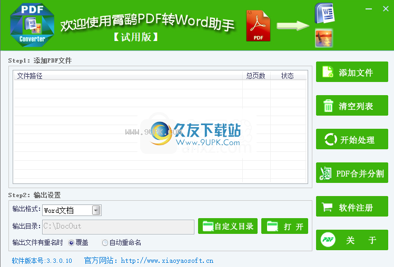Open the 关于 about dialog

352,240
